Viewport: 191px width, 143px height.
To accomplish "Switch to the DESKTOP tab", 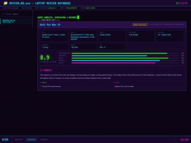I will [19, 139].
